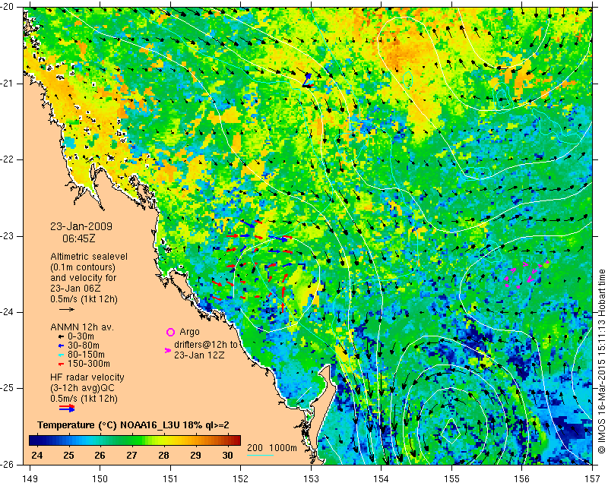Click the black altimetric velocity scale arrow
608x486 pixels.
pos(67,309)
